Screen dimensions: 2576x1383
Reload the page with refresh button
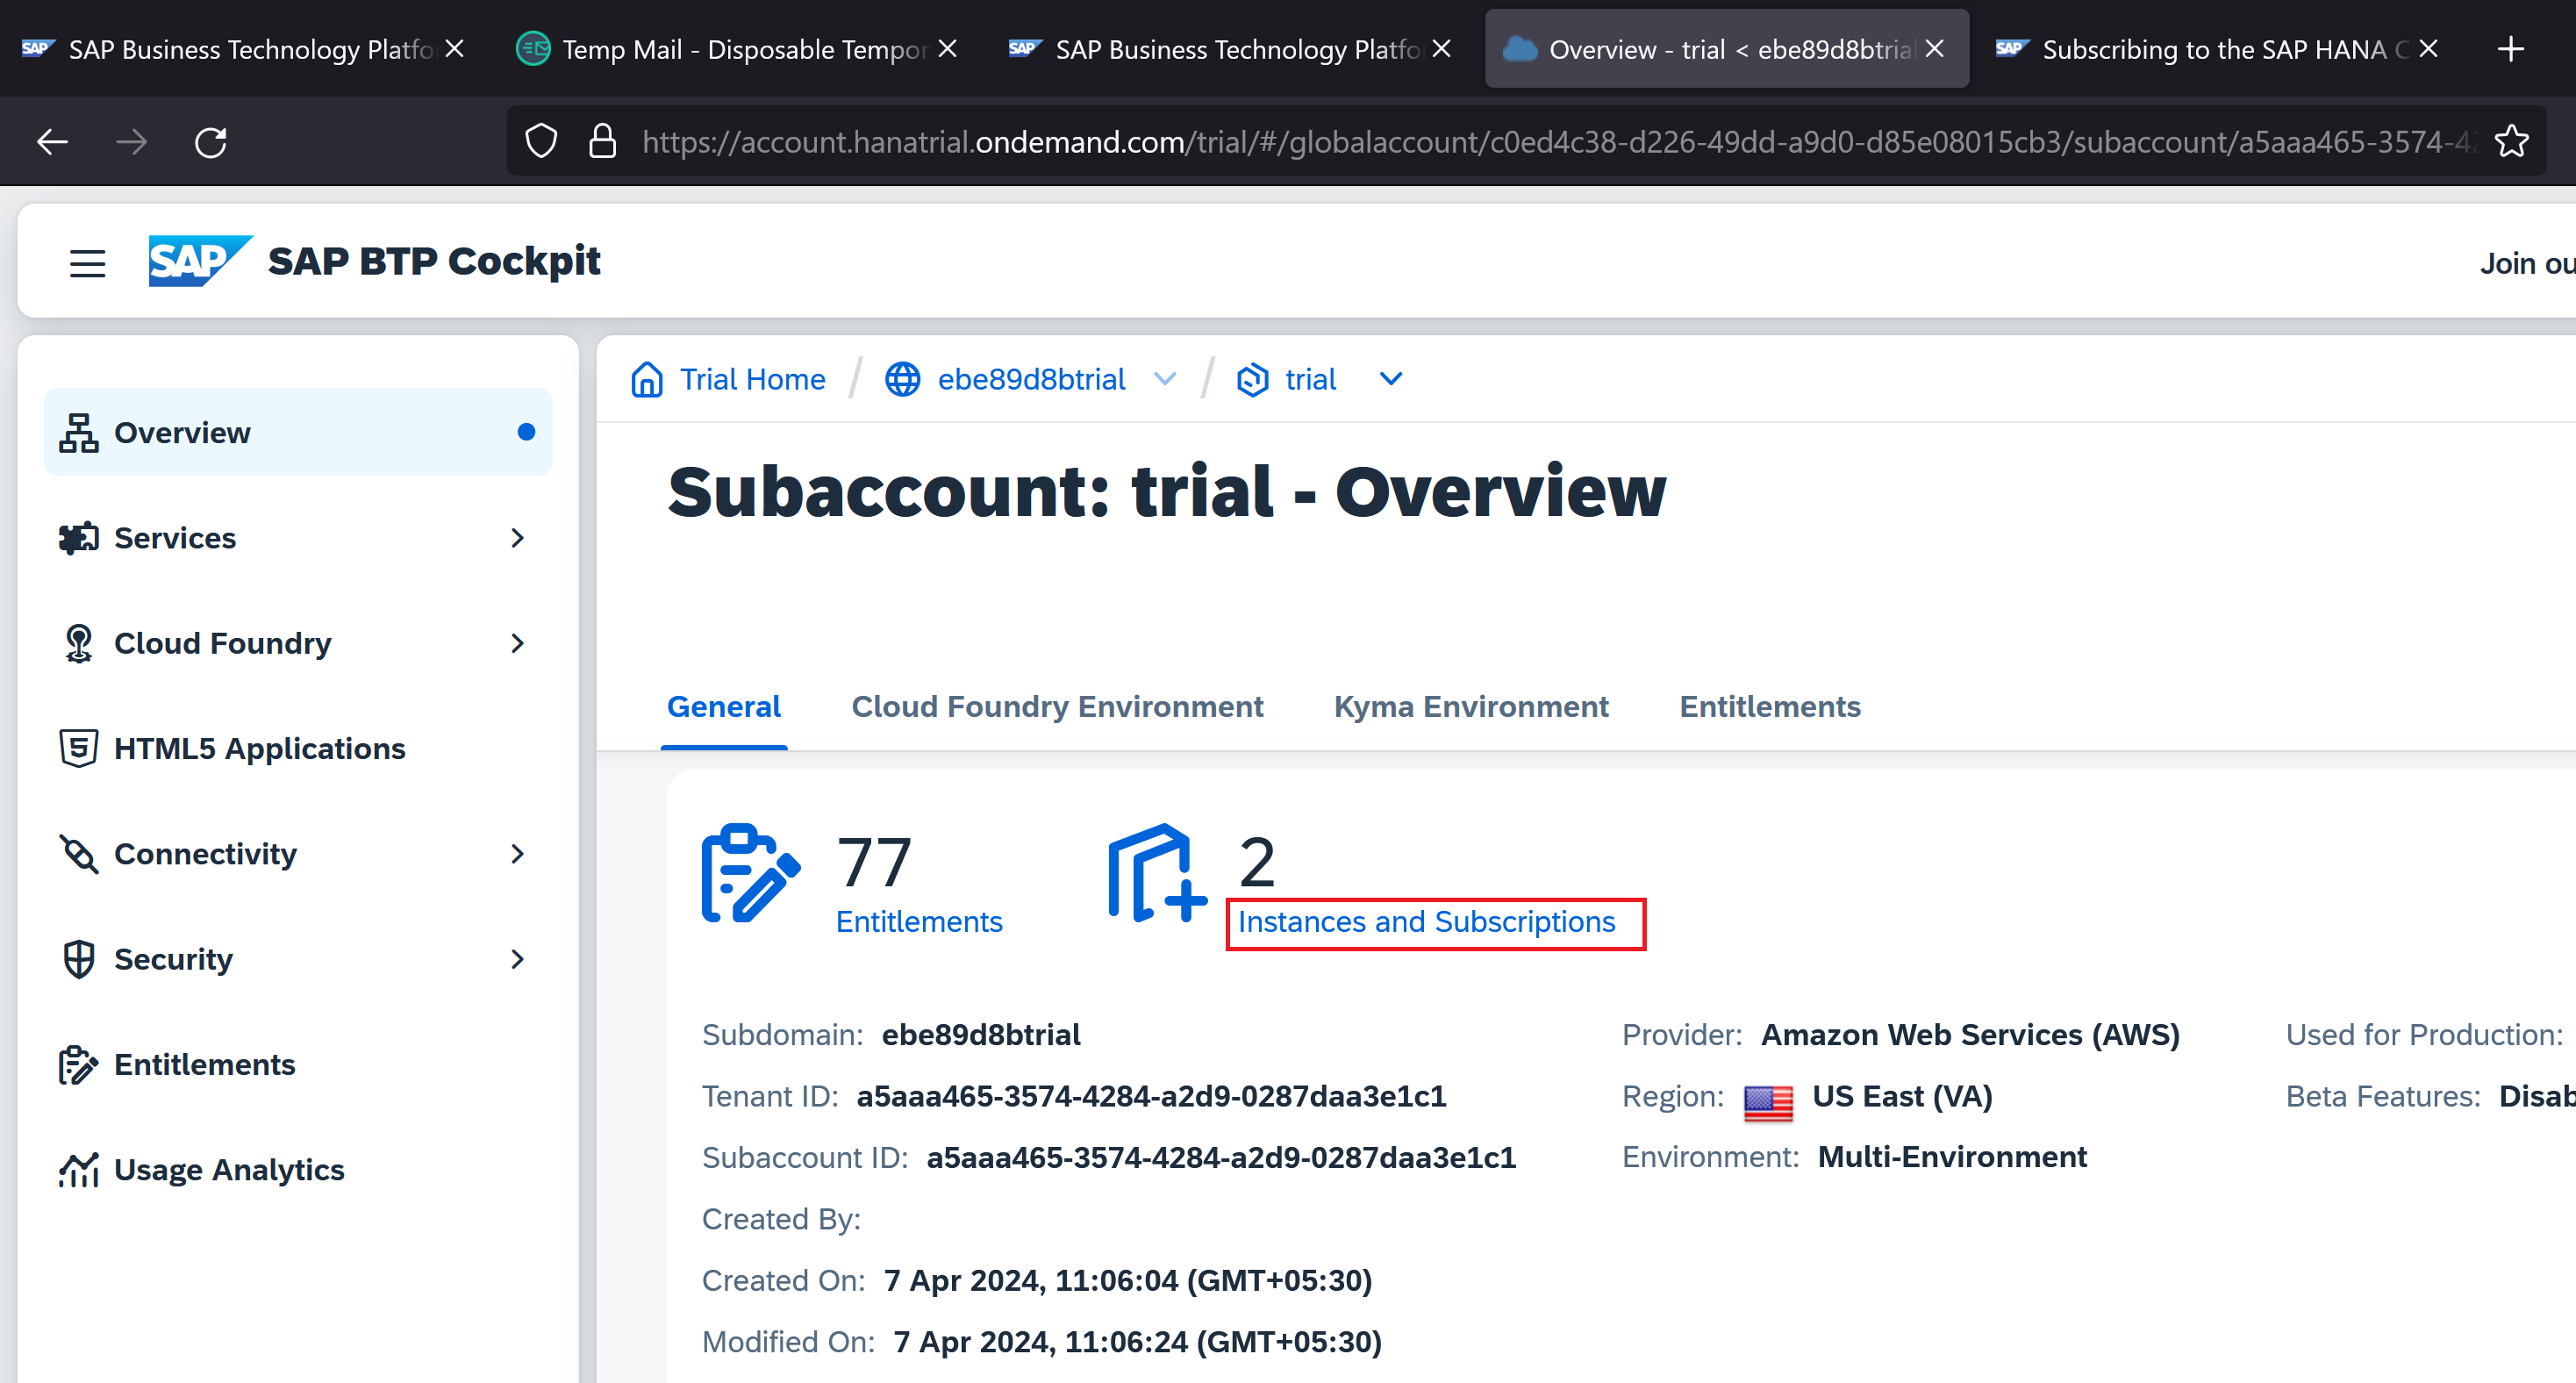[210, 142]
